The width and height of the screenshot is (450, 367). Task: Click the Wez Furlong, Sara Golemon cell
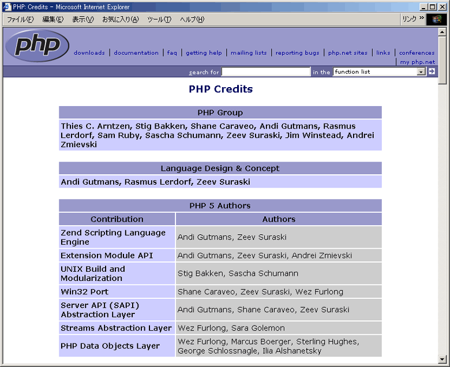pos(279,328)
